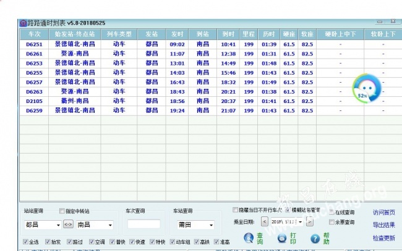Uncheck the 高铁 checkbox
Screen dimensions: 402x251
pyautogui.click(x=197, y=242)
